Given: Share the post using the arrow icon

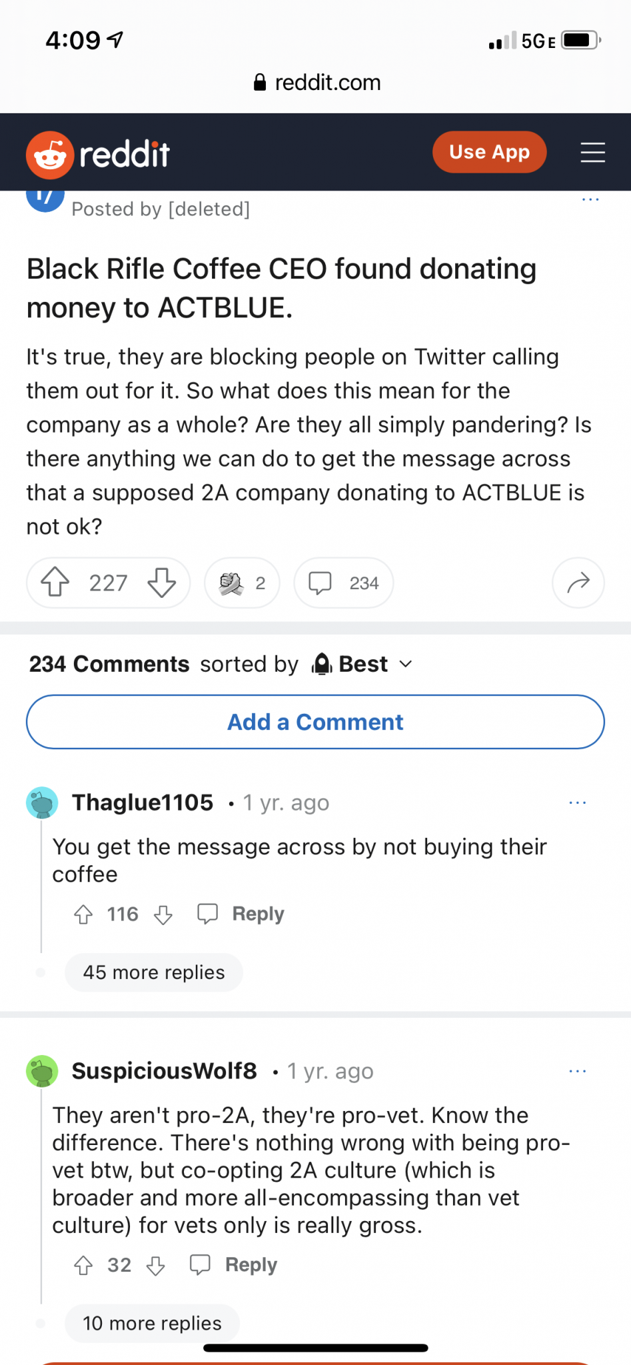Looking at the screenshot, I should click(x=578, y=583).
